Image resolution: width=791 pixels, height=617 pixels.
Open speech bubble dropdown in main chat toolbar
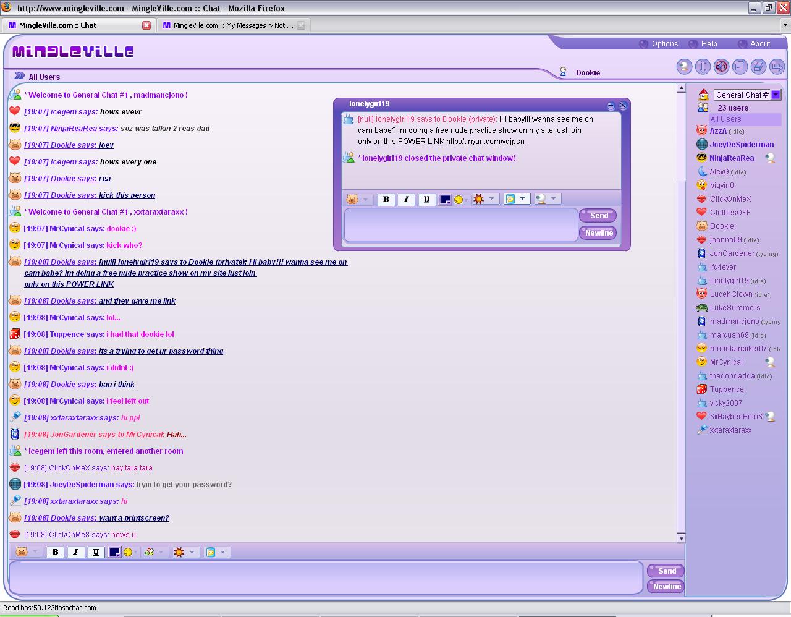(216, 552)
